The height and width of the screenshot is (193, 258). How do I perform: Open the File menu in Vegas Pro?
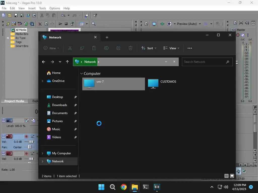click(4, 8)
